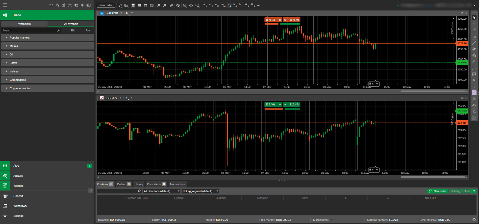Change language with the EN button
479x224 pixels.
89,5
